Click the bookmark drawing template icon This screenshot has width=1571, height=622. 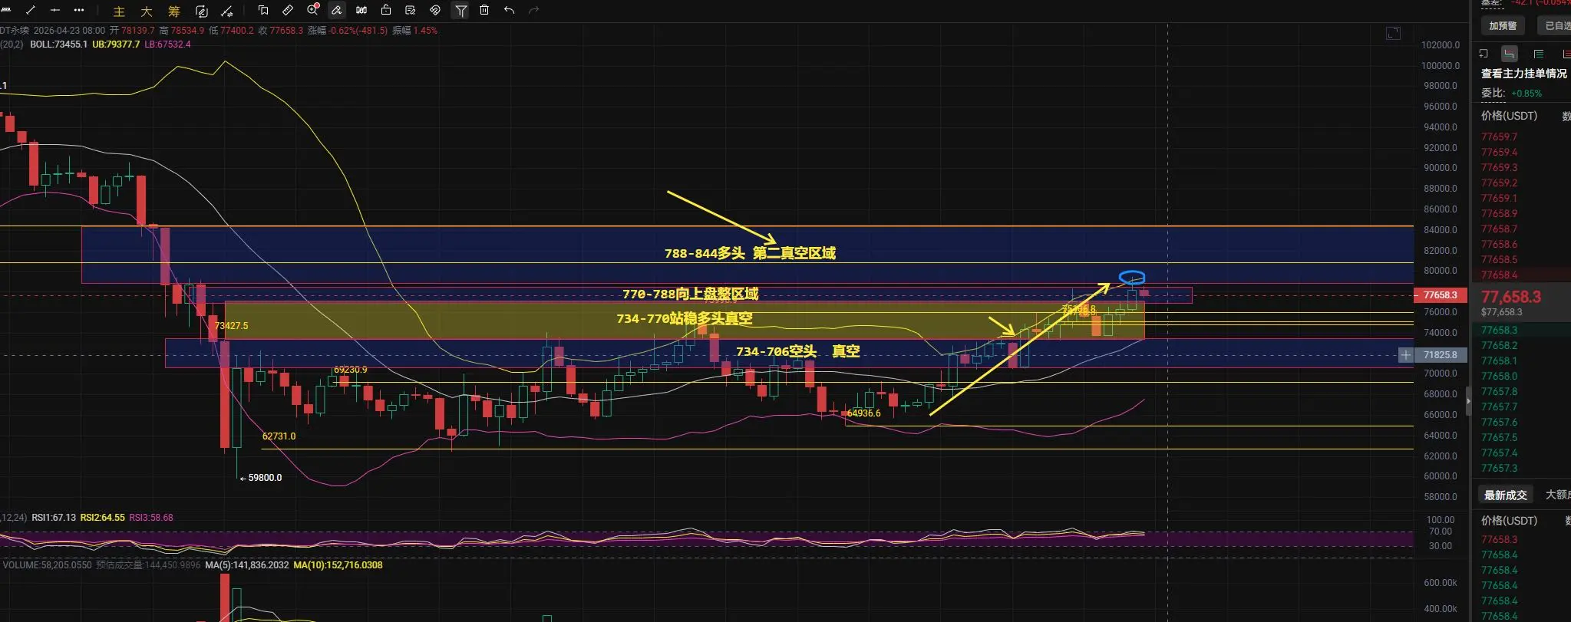(x=263, y=10)
